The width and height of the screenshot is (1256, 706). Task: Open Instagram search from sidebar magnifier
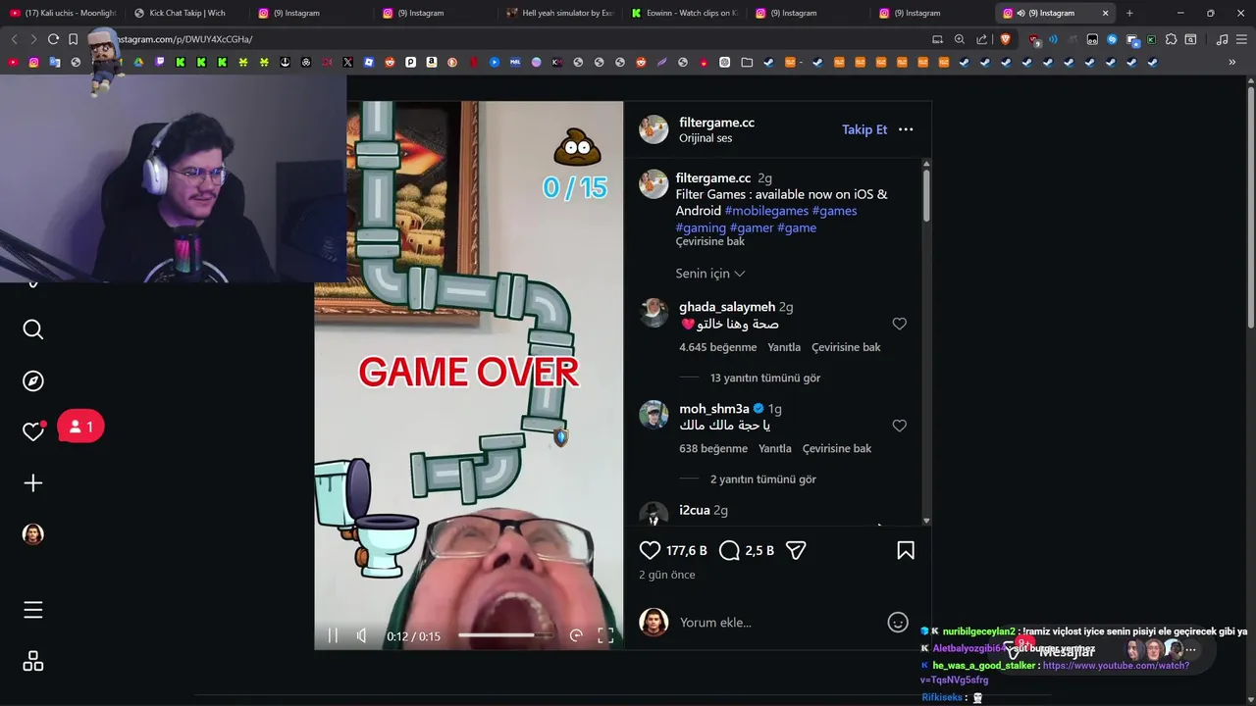point(33,329)
